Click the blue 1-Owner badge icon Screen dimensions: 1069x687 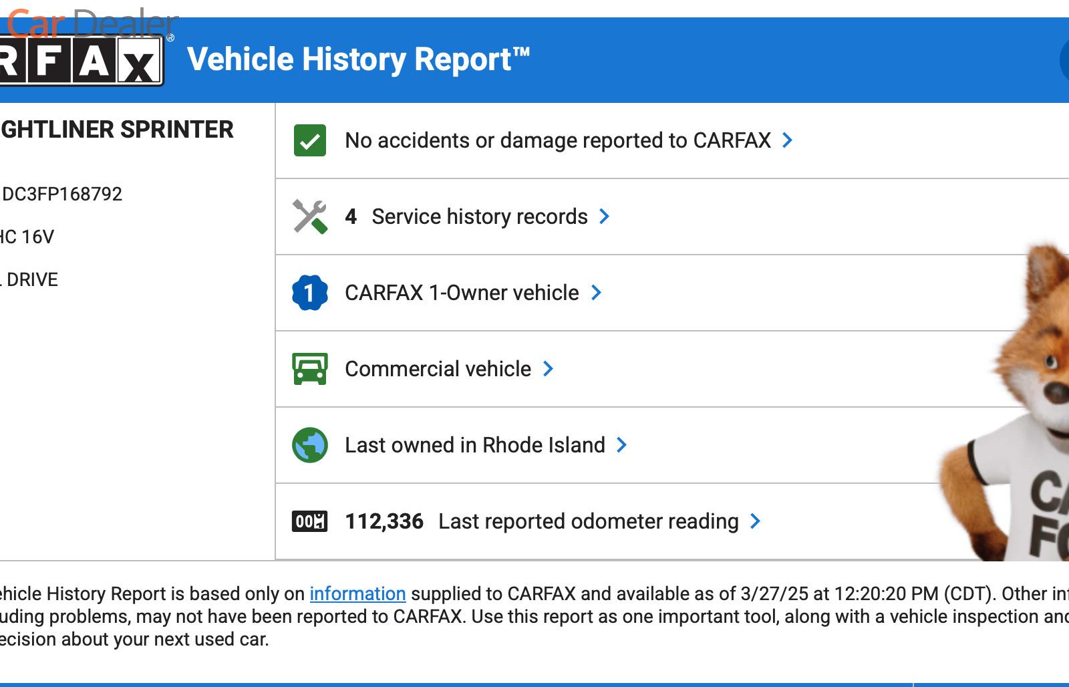(310, 293)
